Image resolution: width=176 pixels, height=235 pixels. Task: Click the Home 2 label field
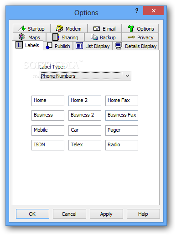coord(85,101)
